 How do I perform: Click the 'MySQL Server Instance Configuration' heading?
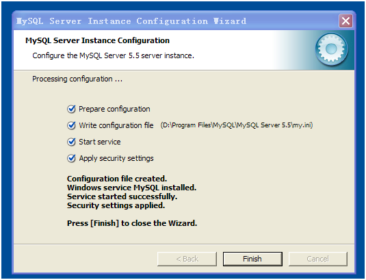(97, 40)
